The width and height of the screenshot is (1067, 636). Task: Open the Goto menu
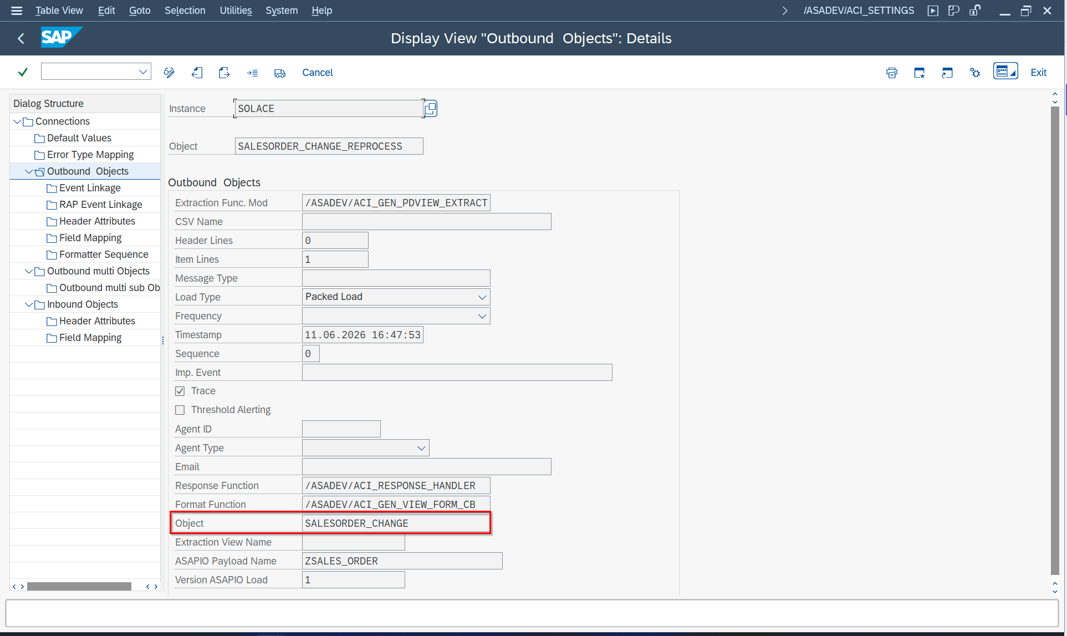point(140,11)
